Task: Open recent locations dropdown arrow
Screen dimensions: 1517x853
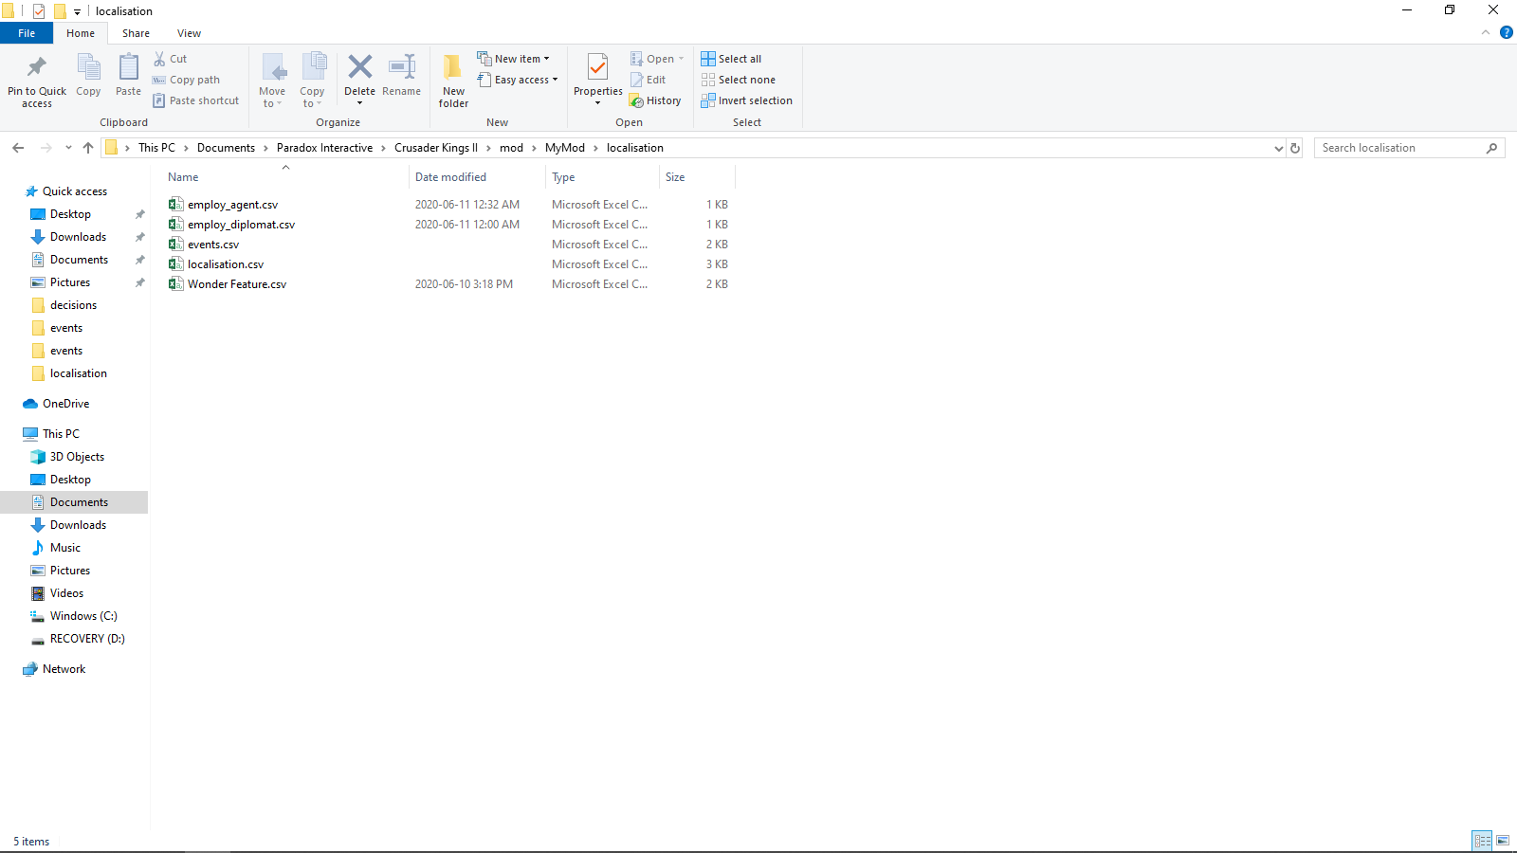Action: click(x=68, y=148)
